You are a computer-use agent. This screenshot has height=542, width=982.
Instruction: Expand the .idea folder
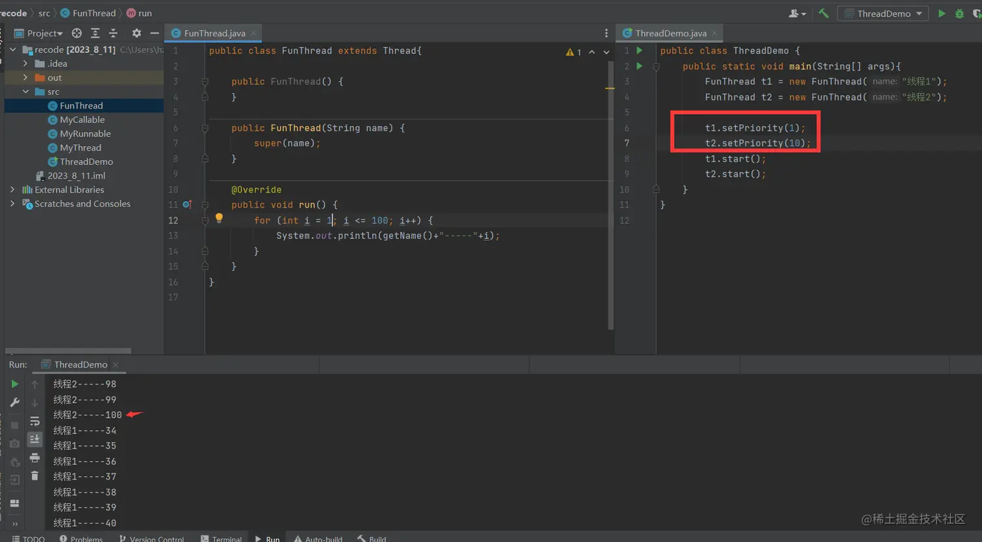coord(25,64)
